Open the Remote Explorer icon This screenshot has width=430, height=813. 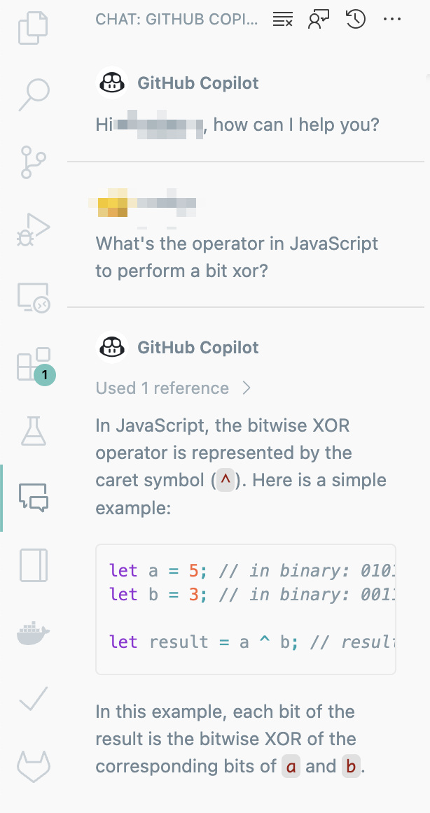pos(33,297)
